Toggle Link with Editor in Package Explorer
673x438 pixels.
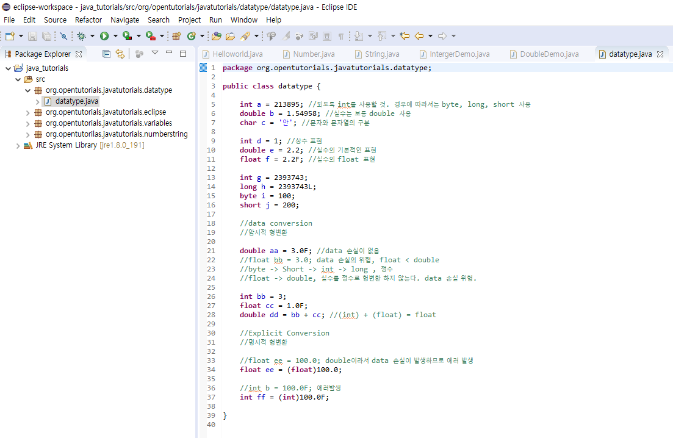point(120,54)
